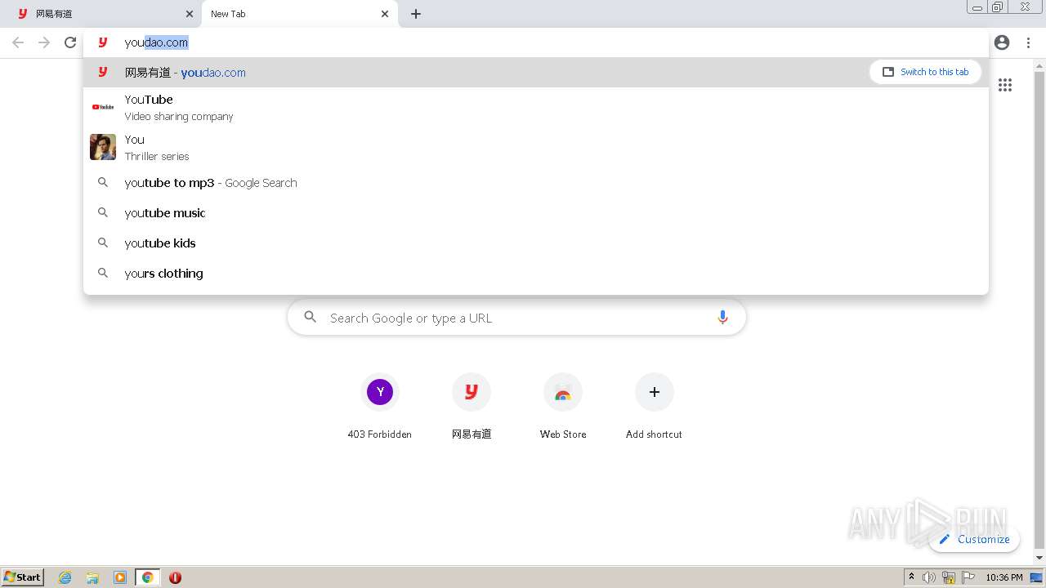
Task: Click the address bar with youdao.com
Action: pos(535,42)
